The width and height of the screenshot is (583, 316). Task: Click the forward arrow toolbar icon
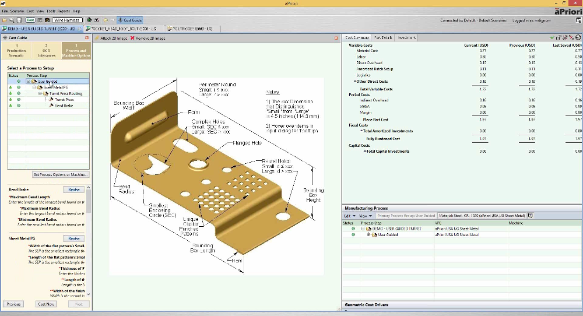[113, 20]
